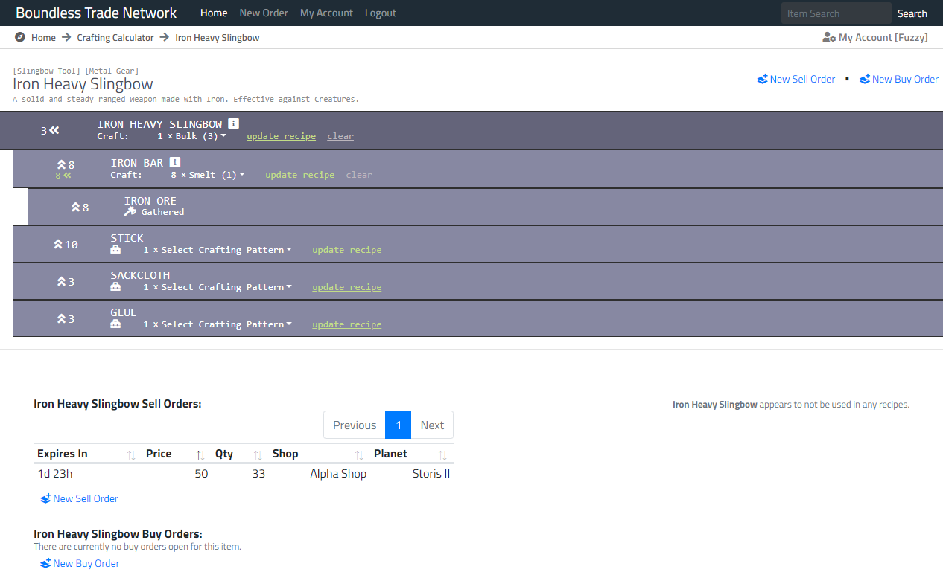Viewport: 943px width, 575px height.
Task: Click the crafting machine icon under Glue
Action: coord(115,324)
